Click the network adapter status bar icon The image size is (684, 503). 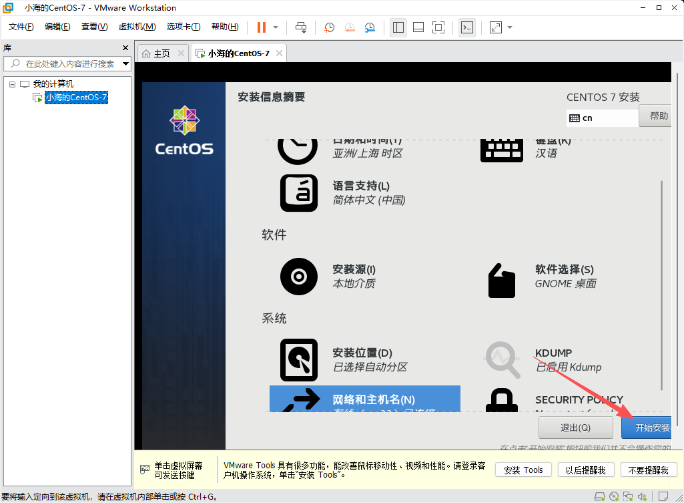(x=628, y=496)
